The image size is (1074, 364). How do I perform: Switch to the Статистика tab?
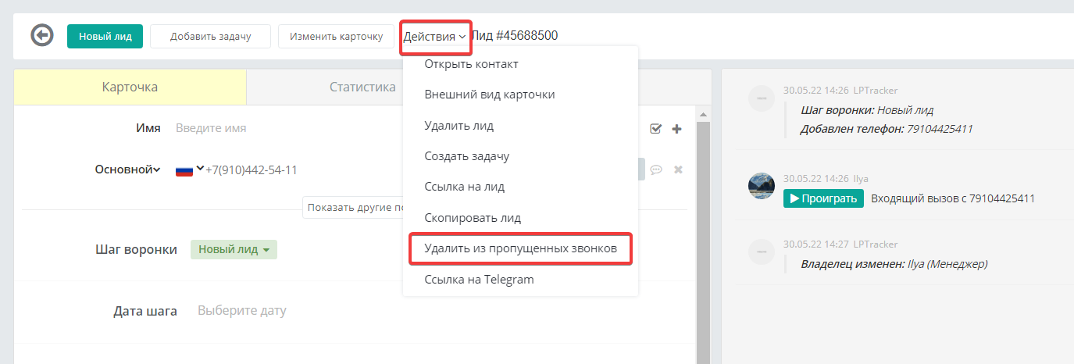[362, 87]
